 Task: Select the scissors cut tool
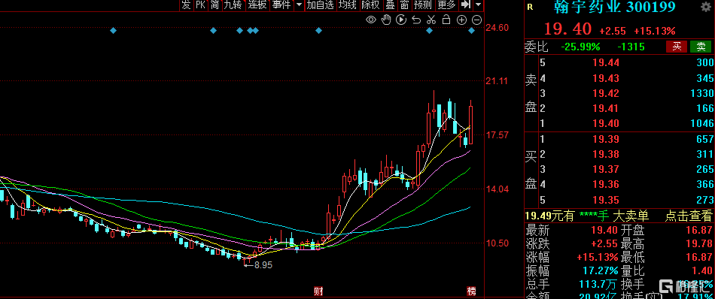(431, 20)
